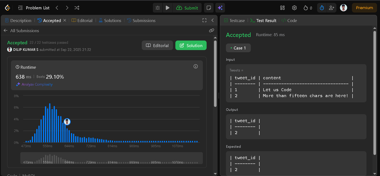Switch to the Editorial tab
This screenshot has height=176, width=380.
point(82,21)
